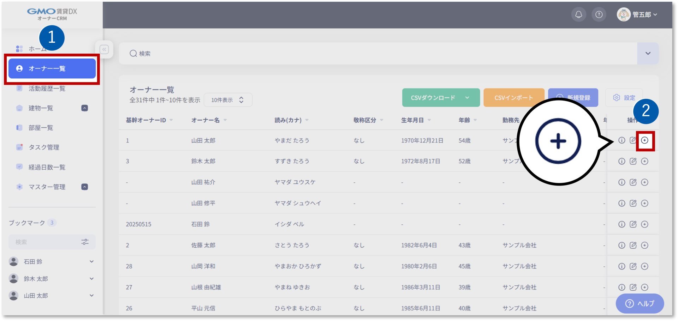Click the notification bell icon
Viewport: 678px width, 321px height.
point(578,14)
